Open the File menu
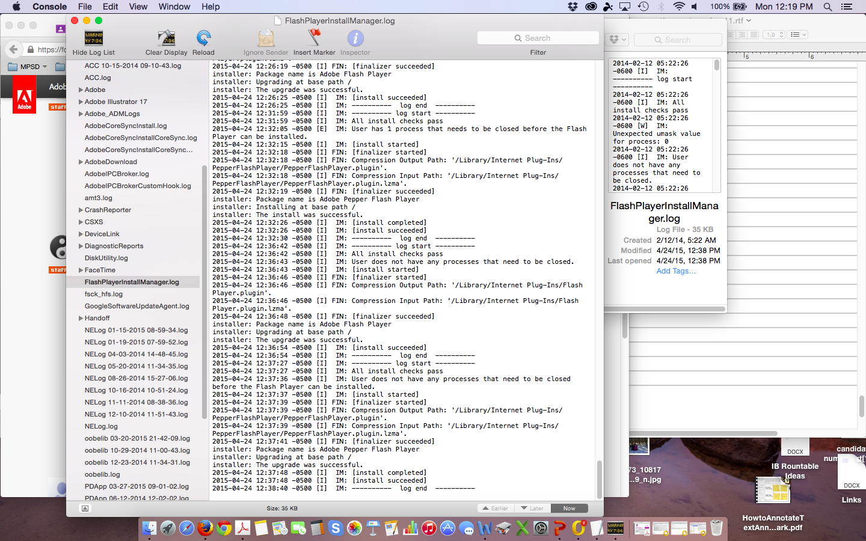Image resolution: width=866 pixels, height=541 pixels. tap(85, 7)
